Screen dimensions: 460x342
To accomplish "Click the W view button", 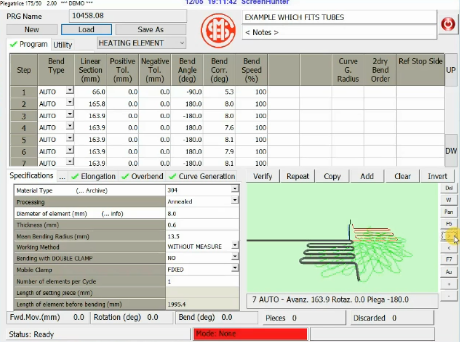I will coord(449,200).
